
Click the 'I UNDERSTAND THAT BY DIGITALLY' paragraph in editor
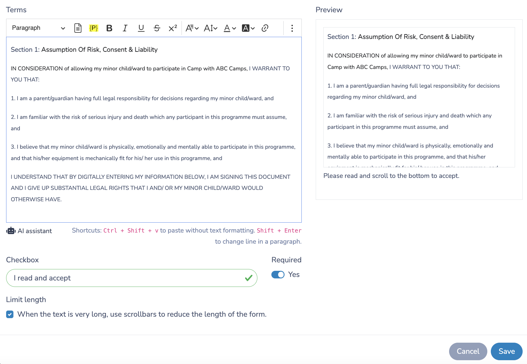pyautogui.click(x=151, y=188)
